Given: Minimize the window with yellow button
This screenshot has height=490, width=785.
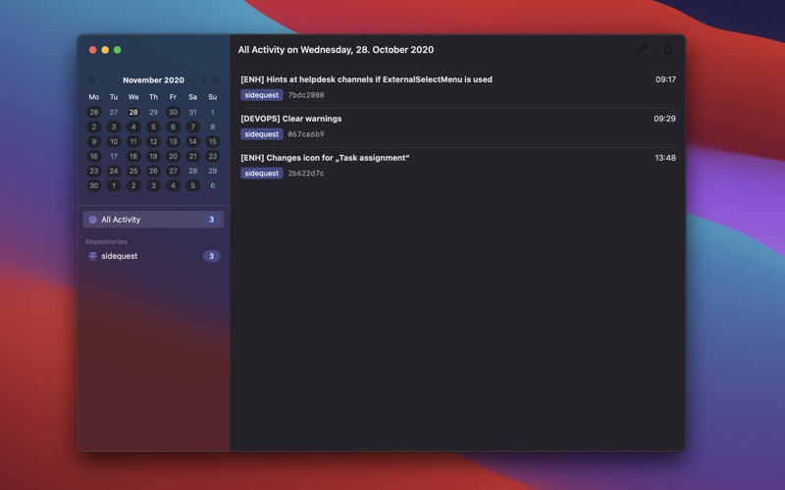Looking at the screenshot, I should click(x=105, y=50).
